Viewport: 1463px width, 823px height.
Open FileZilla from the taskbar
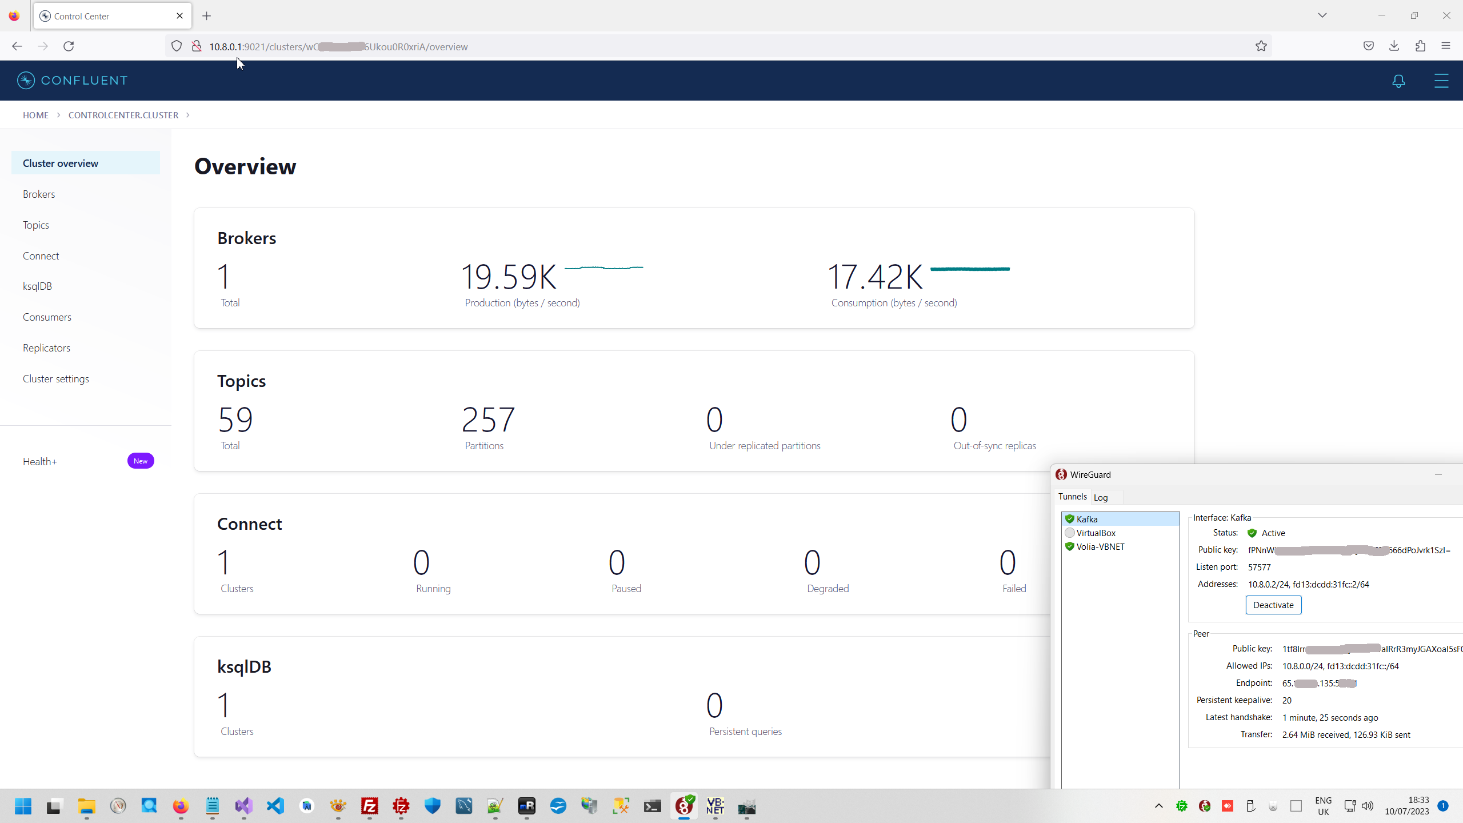[x=370, y=806]
